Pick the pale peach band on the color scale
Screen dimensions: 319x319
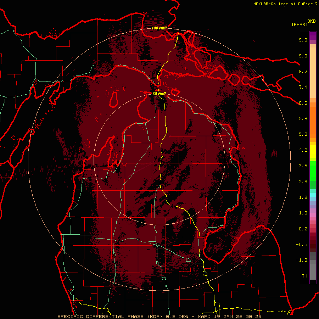tap(313, 73)
